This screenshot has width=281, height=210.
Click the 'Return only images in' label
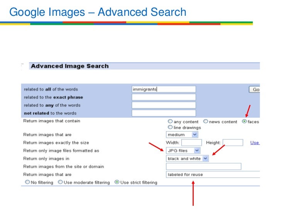(46, 158)
